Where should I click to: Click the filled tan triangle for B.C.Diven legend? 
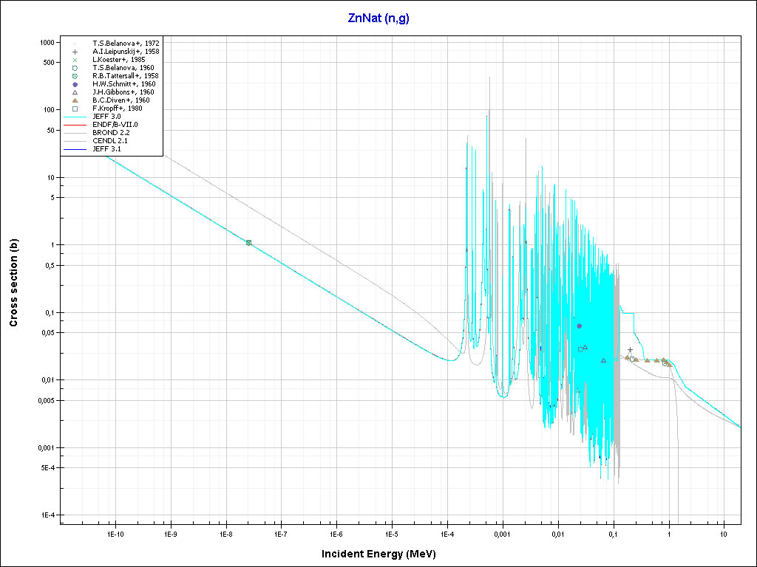pos(75,100)
